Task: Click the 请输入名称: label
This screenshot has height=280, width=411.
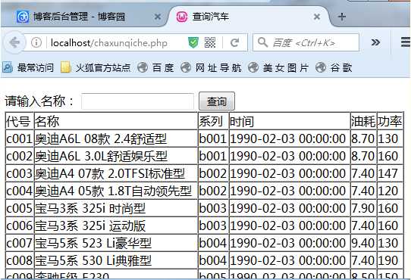Action: tap(39, 101)
